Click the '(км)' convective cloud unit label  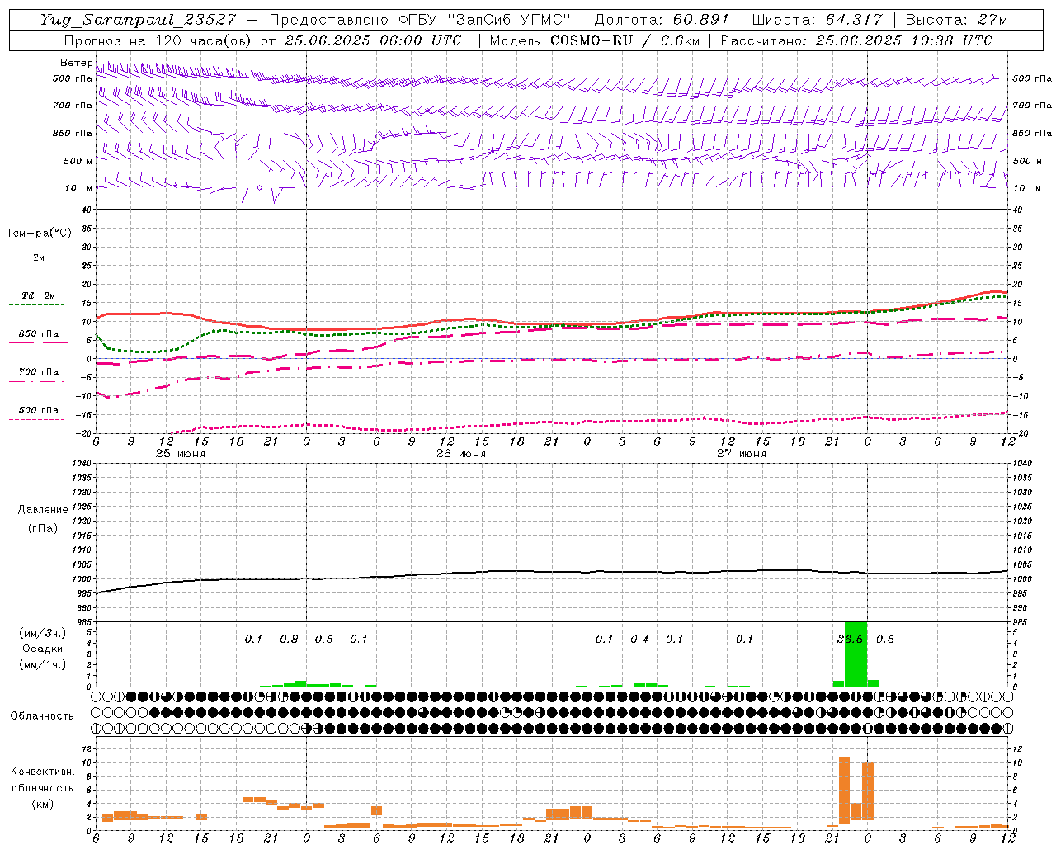(x=42, y=803)
